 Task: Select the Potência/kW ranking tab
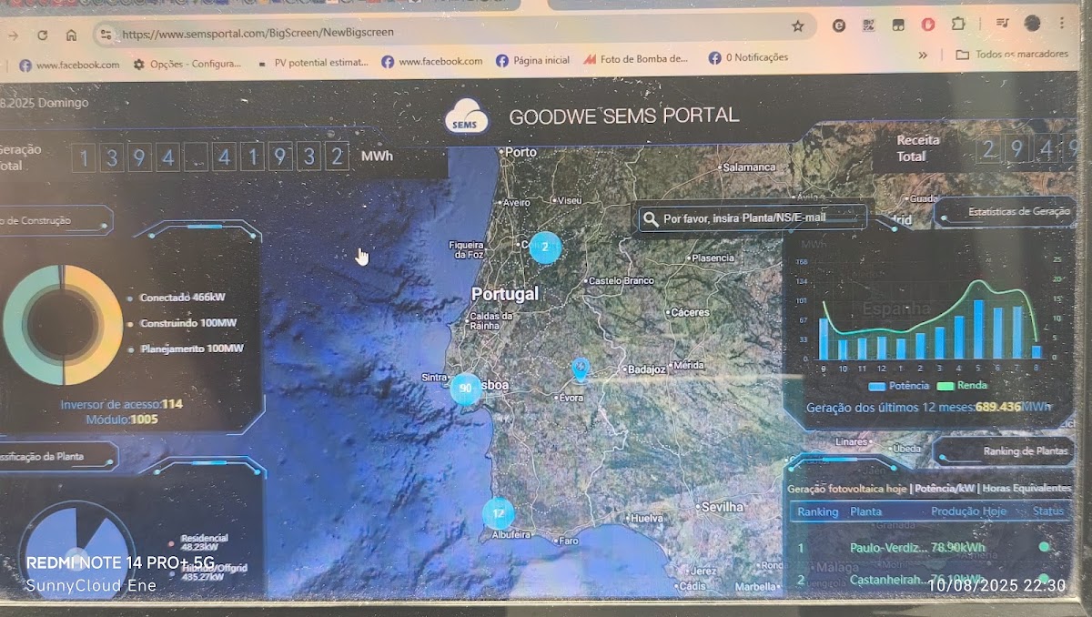pos(945,489)
